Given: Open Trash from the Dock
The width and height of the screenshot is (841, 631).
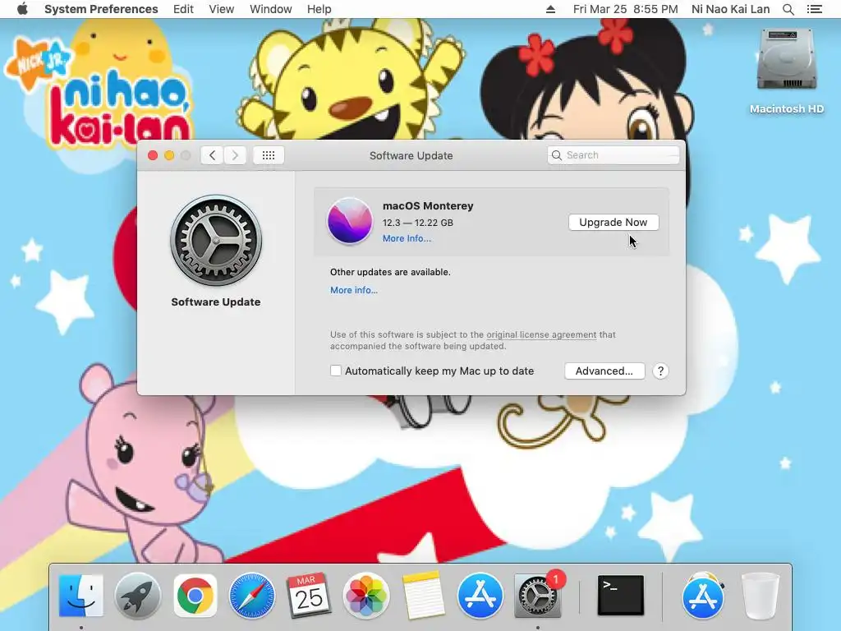Looking at the screenshot, I should coord(760,596).
